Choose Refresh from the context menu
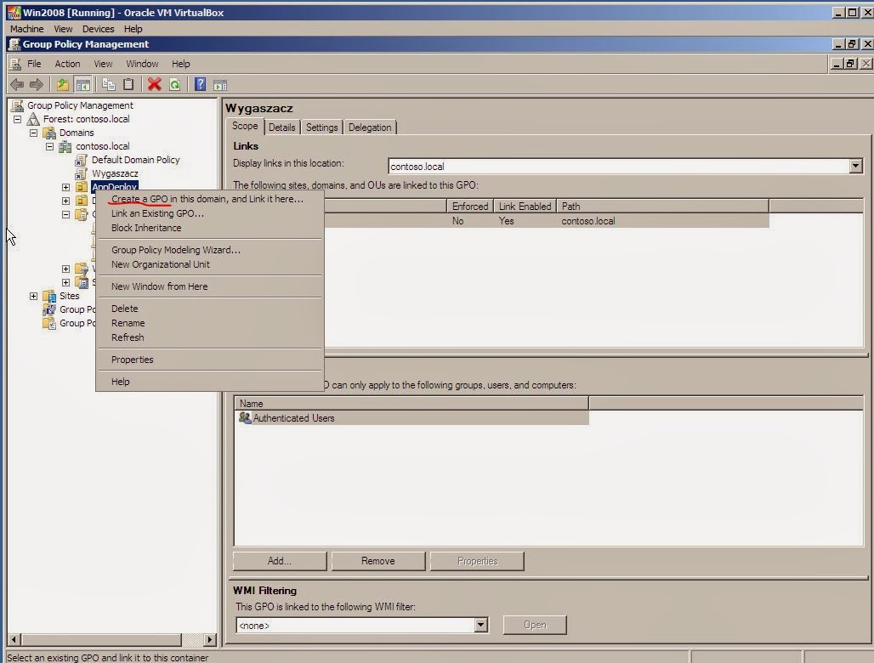874x663 pixels. (x=127, y=337)
